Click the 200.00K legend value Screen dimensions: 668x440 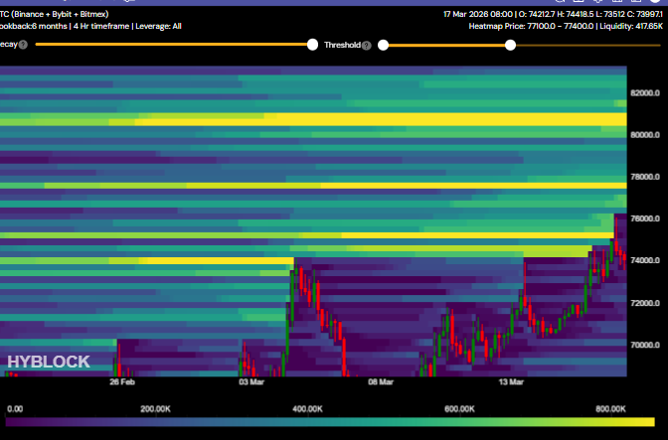click(155, 409)
